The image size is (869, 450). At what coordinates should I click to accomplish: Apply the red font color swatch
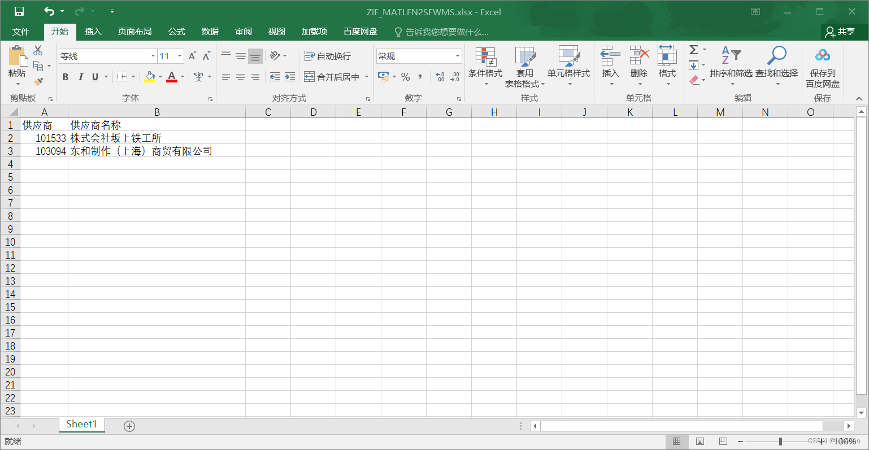(x=172, y=77)
